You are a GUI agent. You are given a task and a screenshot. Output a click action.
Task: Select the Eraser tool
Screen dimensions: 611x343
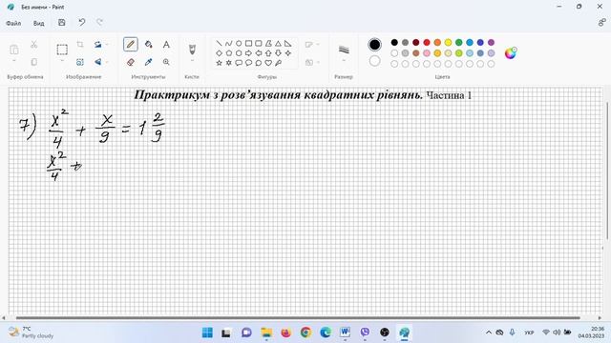coord(131,62)
